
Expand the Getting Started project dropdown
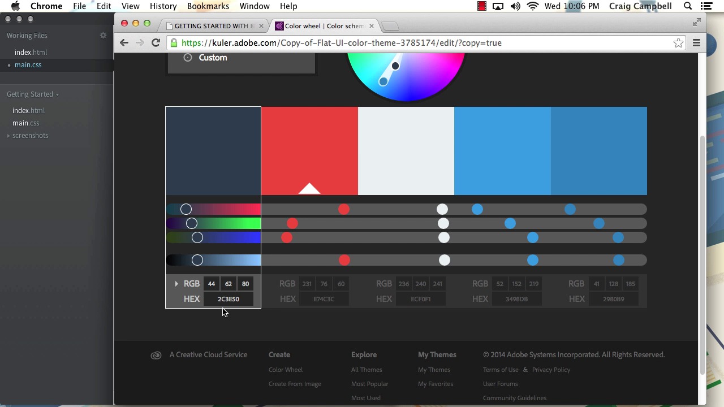[33, 94]
